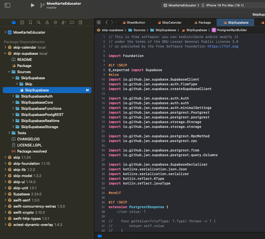Open skip-supabase breadcrumb in jump bar
265x239 pixels.
coord(110,30)
